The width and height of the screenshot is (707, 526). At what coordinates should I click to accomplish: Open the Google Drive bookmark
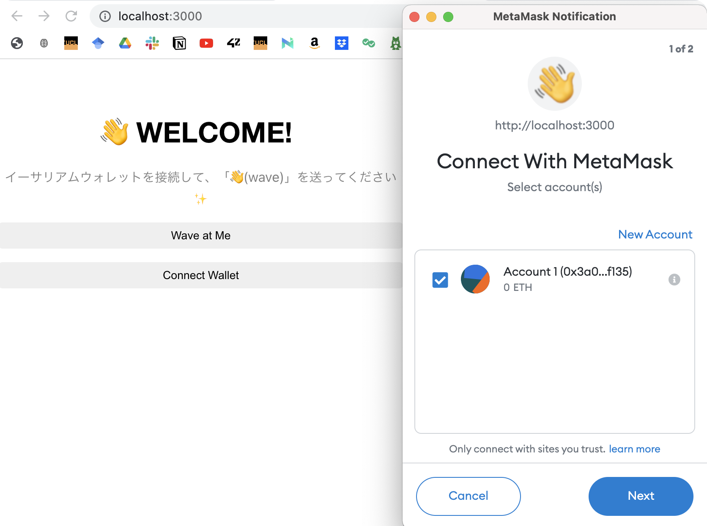[x=125, y=43]
